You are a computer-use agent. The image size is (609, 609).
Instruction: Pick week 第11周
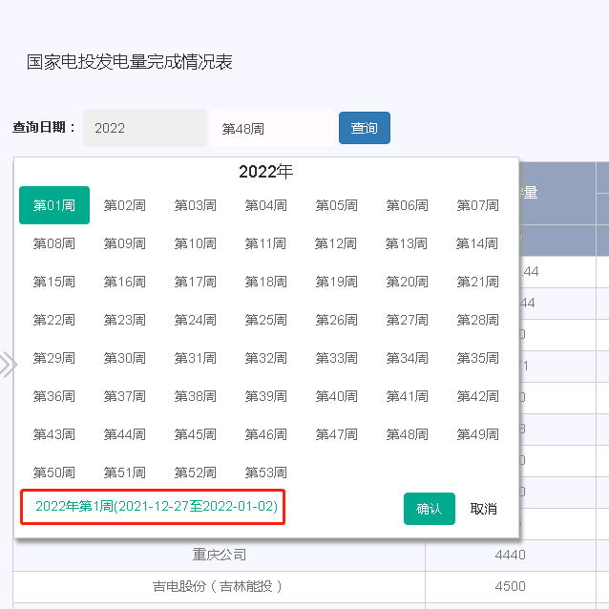(x=266, y=243)
